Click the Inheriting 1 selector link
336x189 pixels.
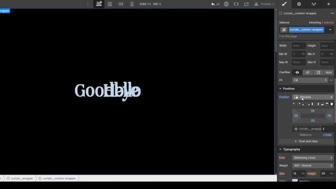point(321,23)
